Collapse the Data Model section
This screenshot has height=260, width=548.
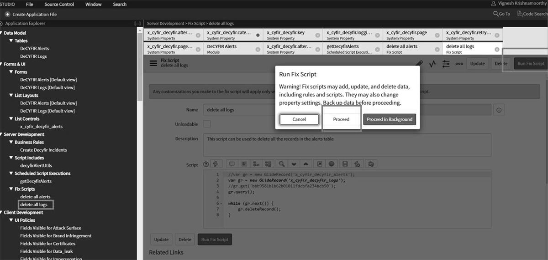(2, 33)
